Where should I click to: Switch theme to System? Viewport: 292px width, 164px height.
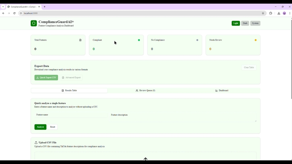coord(255,23)
